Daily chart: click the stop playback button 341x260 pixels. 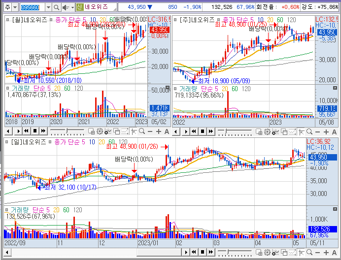tap(203, 252)
